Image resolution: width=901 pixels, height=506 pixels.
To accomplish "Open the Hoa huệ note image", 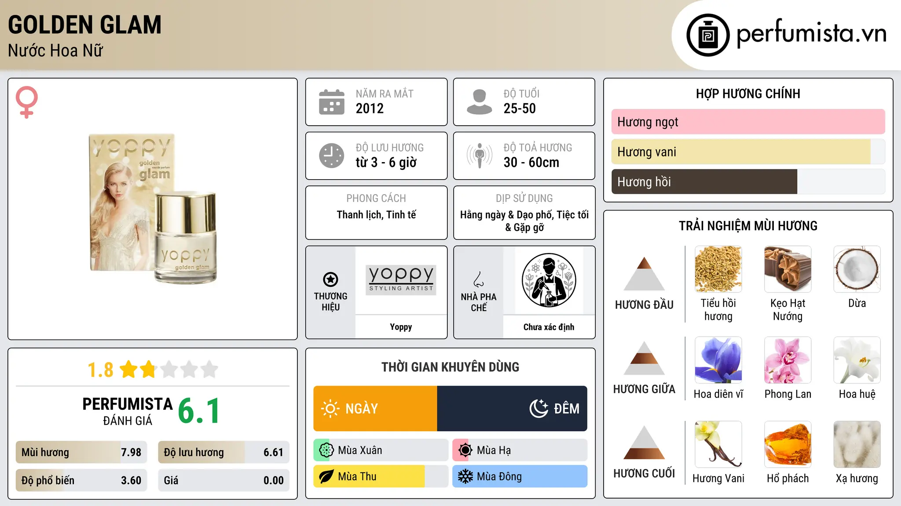I will coord(857,360).
